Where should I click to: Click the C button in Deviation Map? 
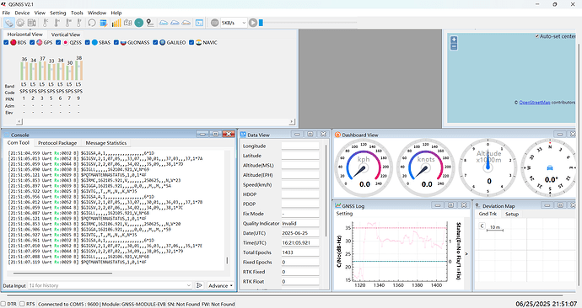(482, 226)
